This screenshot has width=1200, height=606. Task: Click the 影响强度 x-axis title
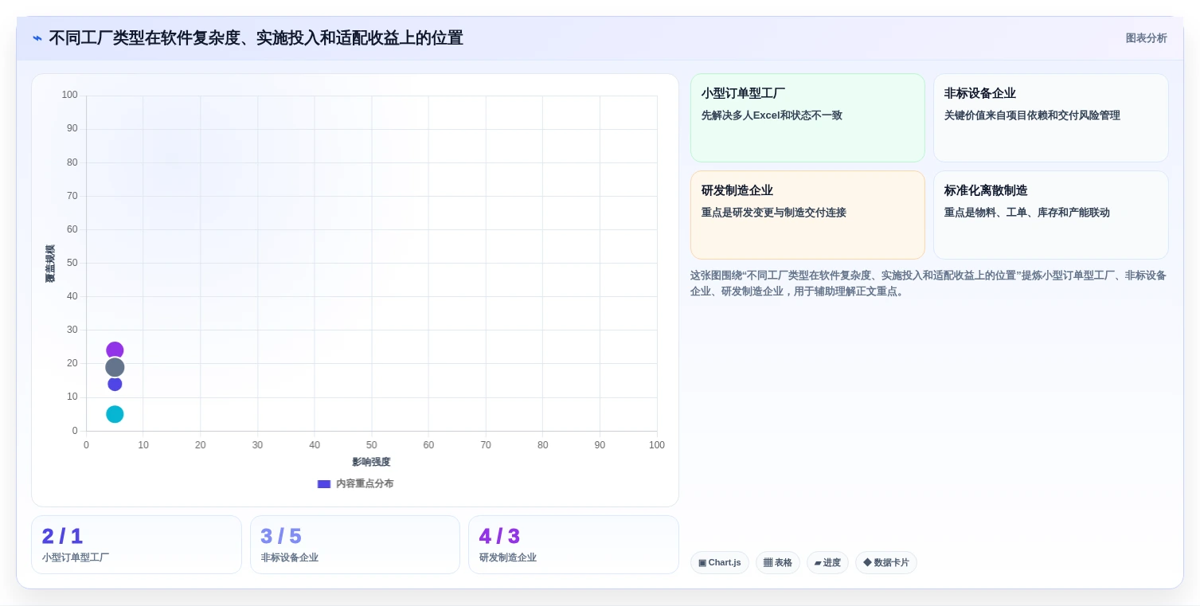371,462
